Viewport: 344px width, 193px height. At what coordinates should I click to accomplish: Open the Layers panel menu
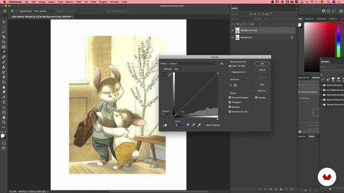click(x=296, y=9)
